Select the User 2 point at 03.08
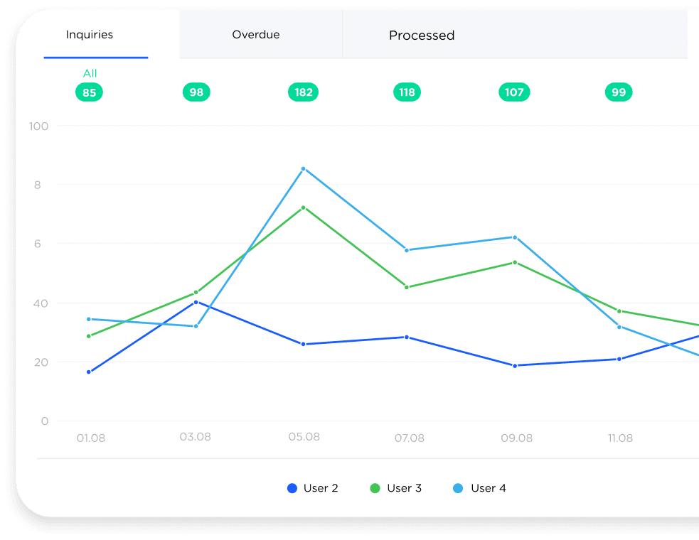This screenshot has height=540, width=699. tap(196, 302)
